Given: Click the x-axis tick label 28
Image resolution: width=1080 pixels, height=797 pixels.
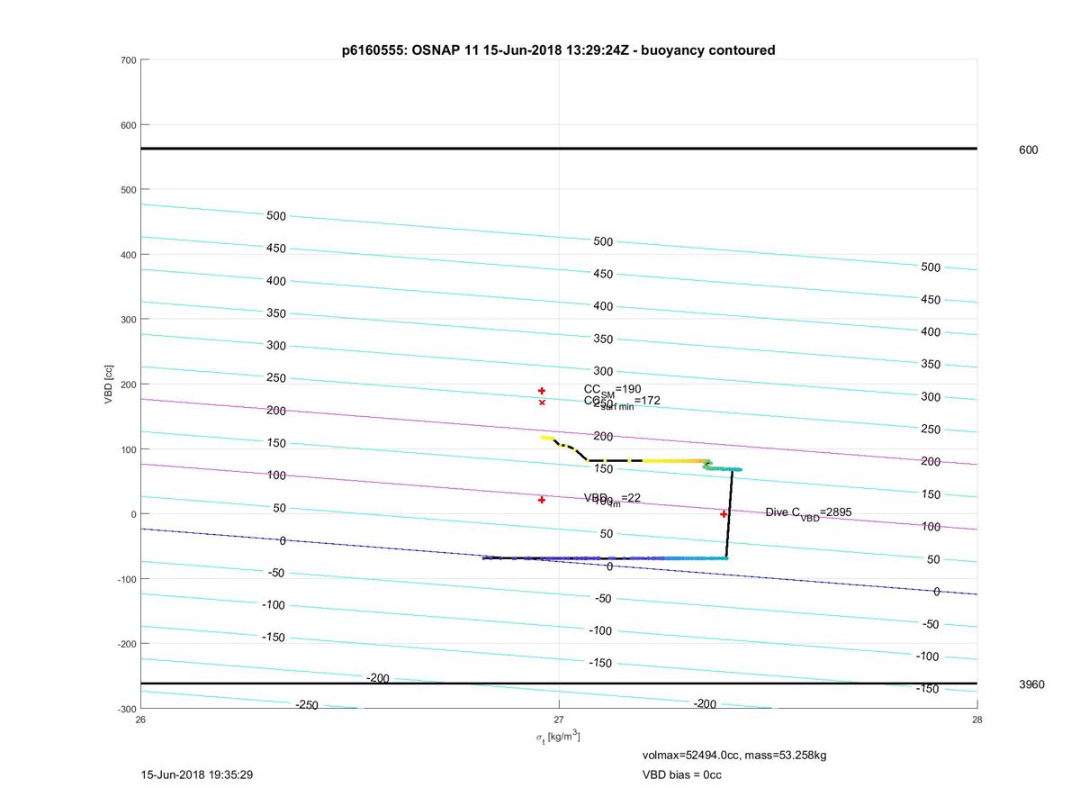Looking at the screenshot, I should [976, 720].
